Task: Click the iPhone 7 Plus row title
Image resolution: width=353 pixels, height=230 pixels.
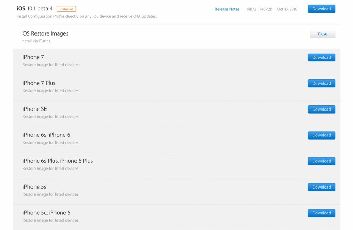Action: (x=39, y=83)
